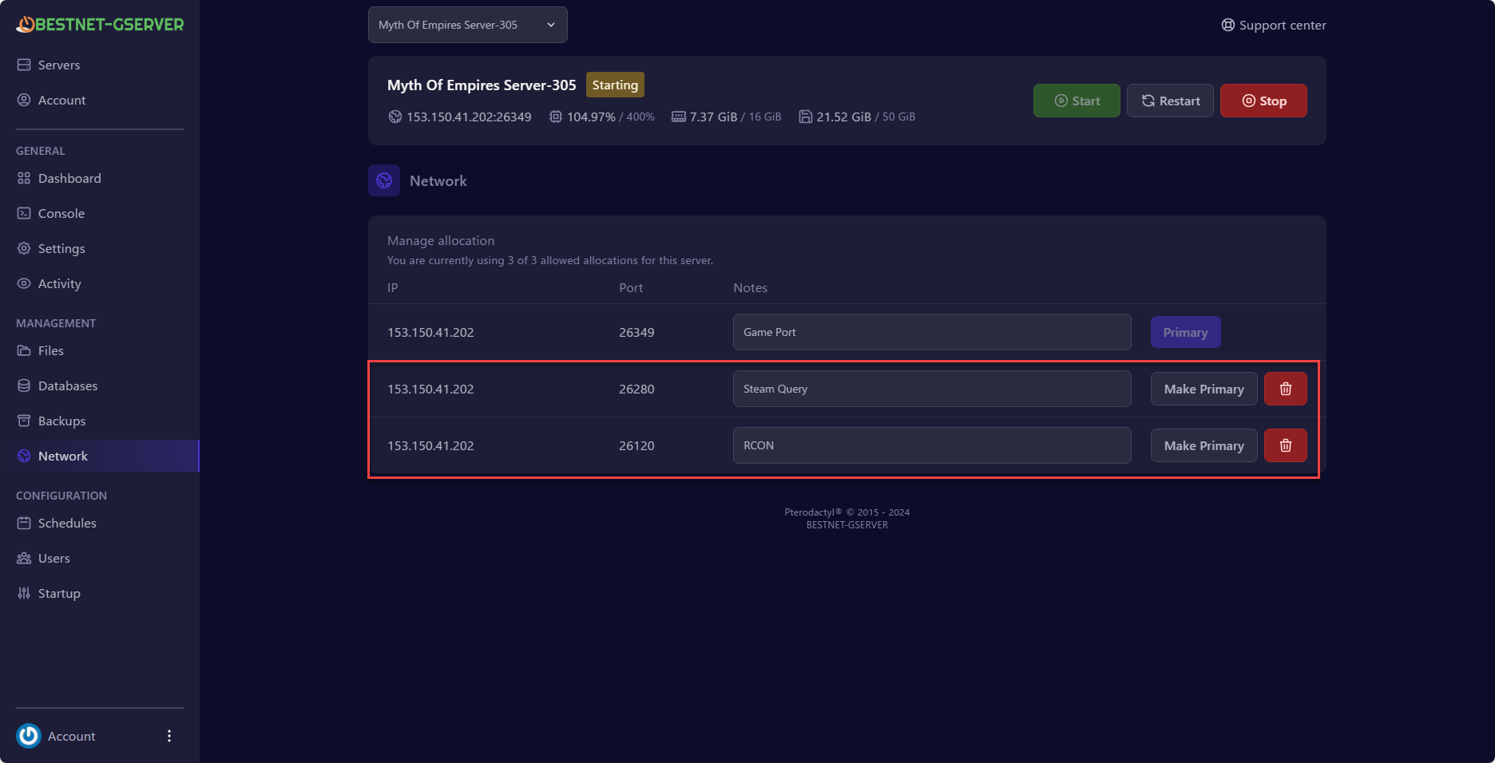1495x763 pixels.
Task: Click the globe icon beside server address
Action: [x=395, y=117]
